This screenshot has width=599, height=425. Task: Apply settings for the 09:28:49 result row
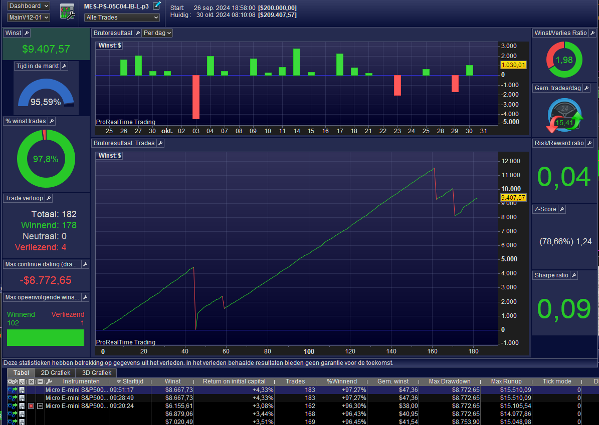[12, 398]
